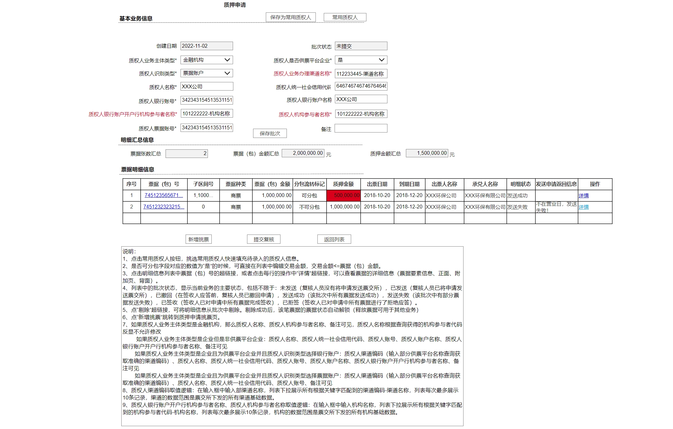Click the 质押申请 page title
Viewport: 673px width, 429px height.
point(235,5)
